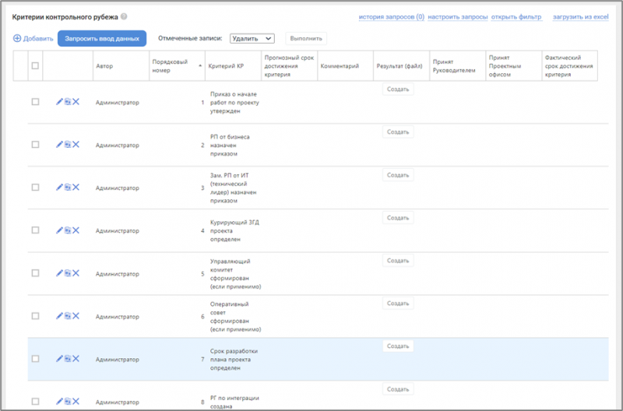The width and height of the screenshot is (623, 411).
Task: Open the filter via "открыть фильтр"
Action: pyautogui.click(x=516, y=16)
